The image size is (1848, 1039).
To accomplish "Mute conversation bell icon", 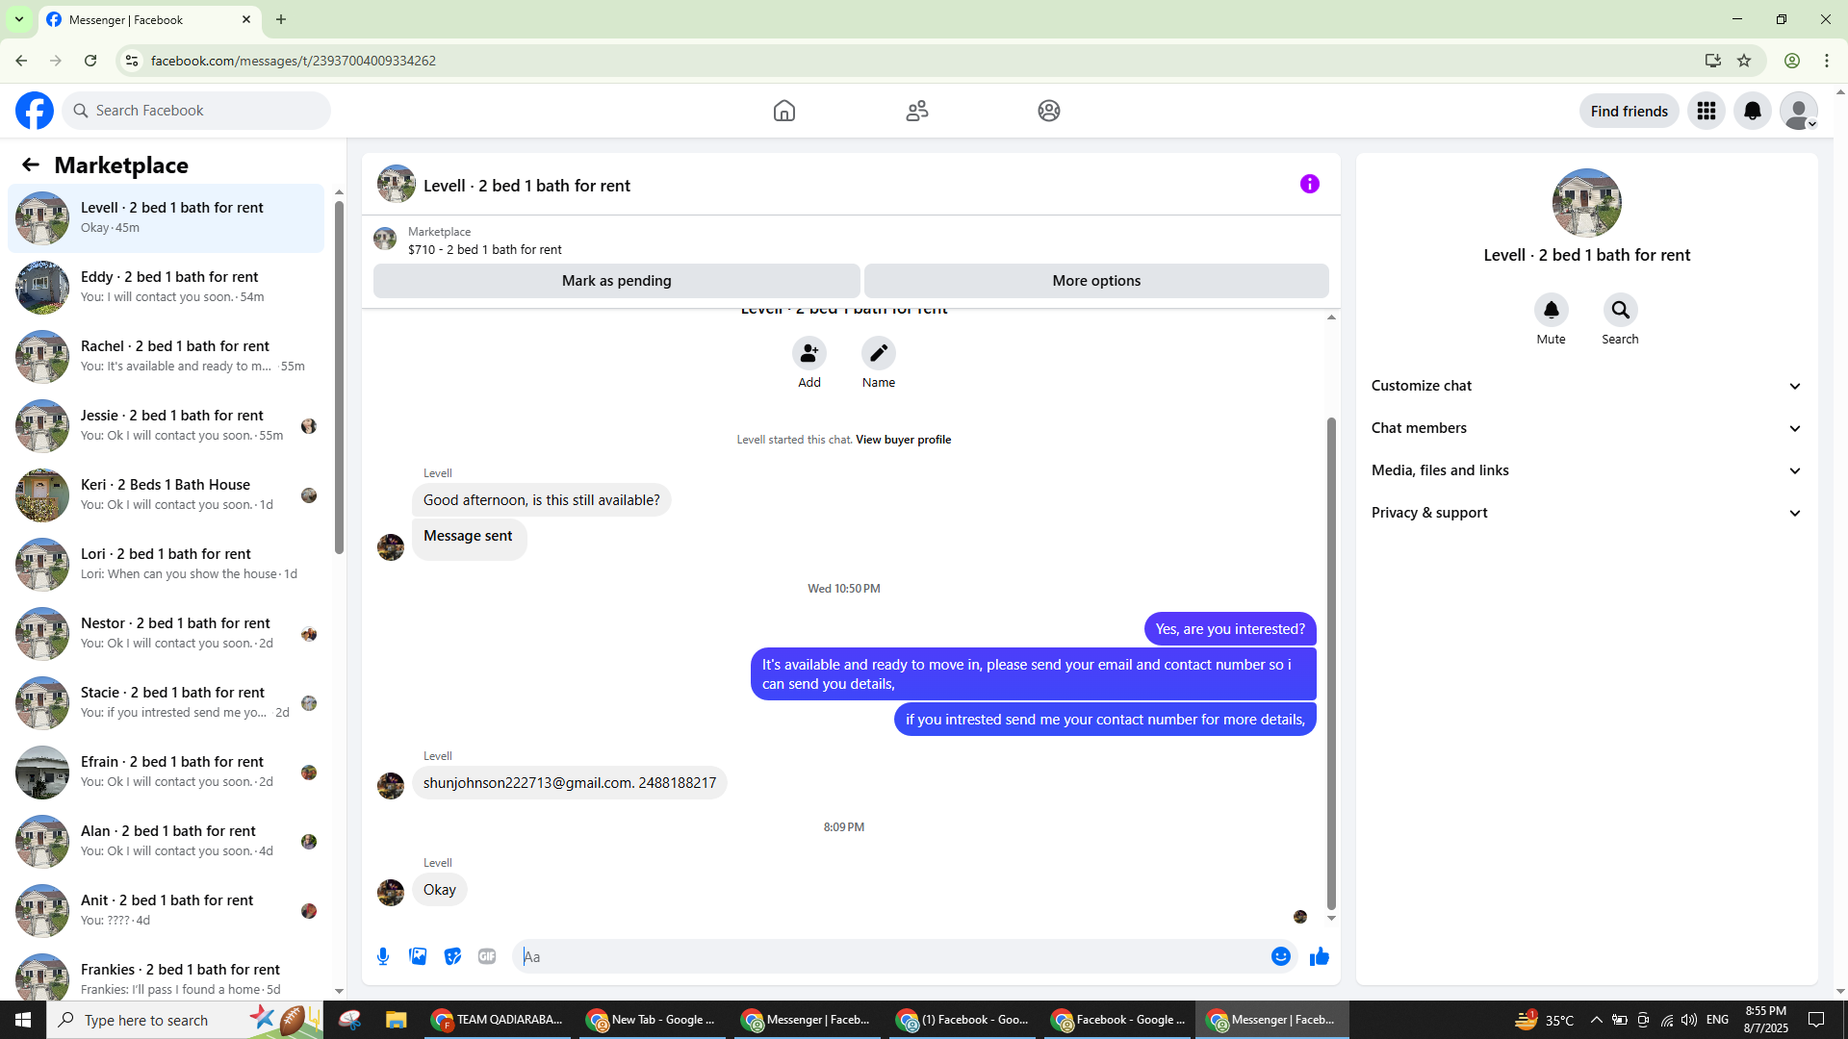I will pyautogui.click(x=1552, y=310).
